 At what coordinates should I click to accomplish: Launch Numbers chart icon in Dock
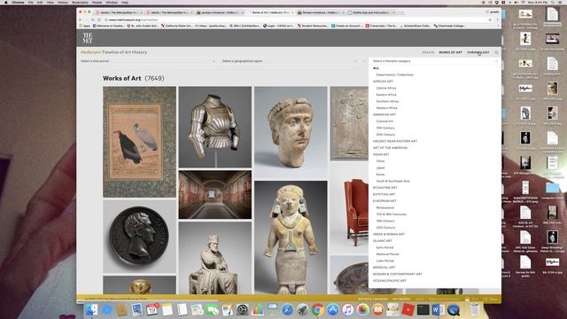tap(258, 309)
